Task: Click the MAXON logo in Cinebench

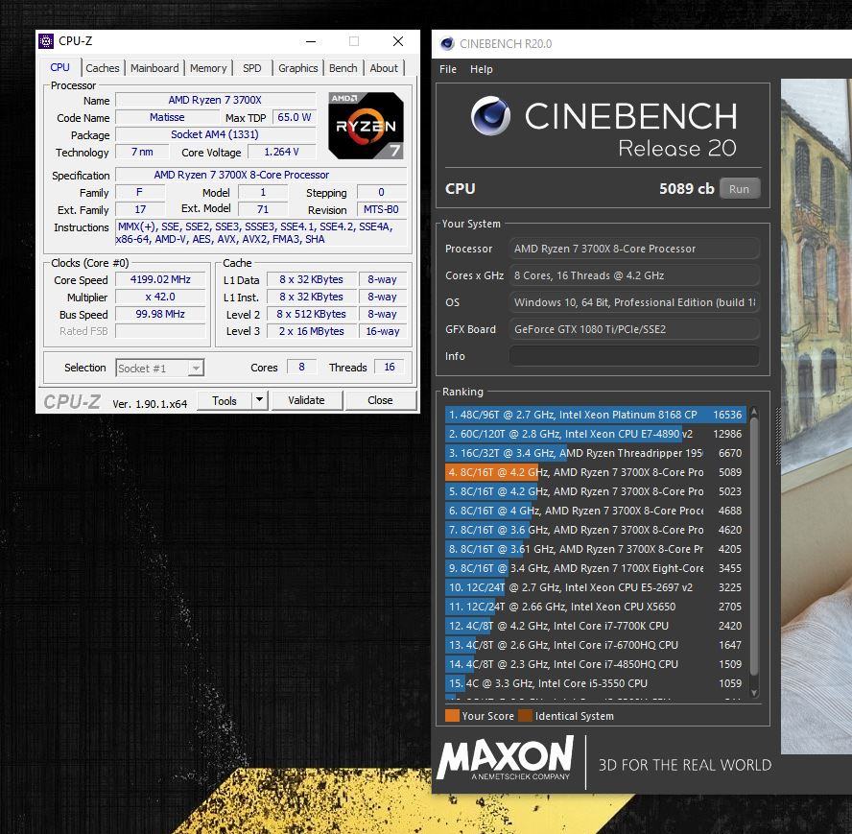Action: [x=506, y=758]
